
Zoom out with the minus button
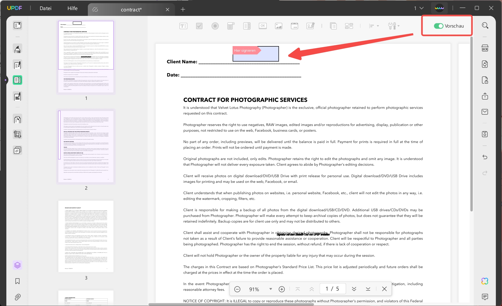[x=237, y=289]
